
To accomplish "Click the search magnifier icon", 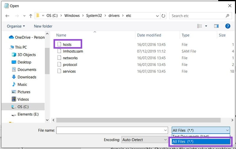I will coord(227,16).
